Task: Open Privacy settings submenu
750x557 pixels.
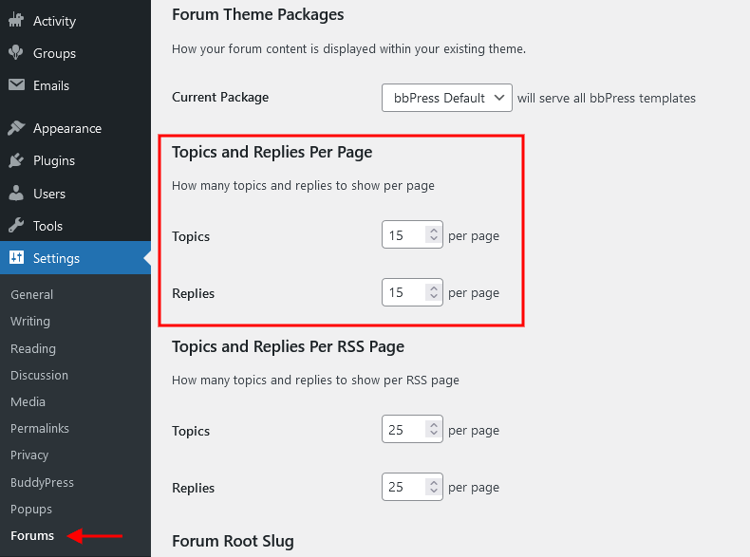Action: (29, 455)
